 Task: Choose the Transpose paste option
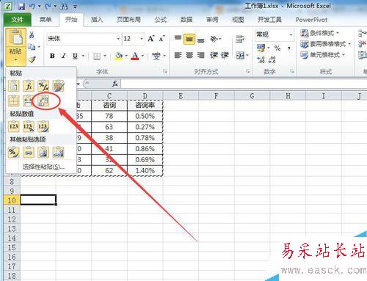43,101
